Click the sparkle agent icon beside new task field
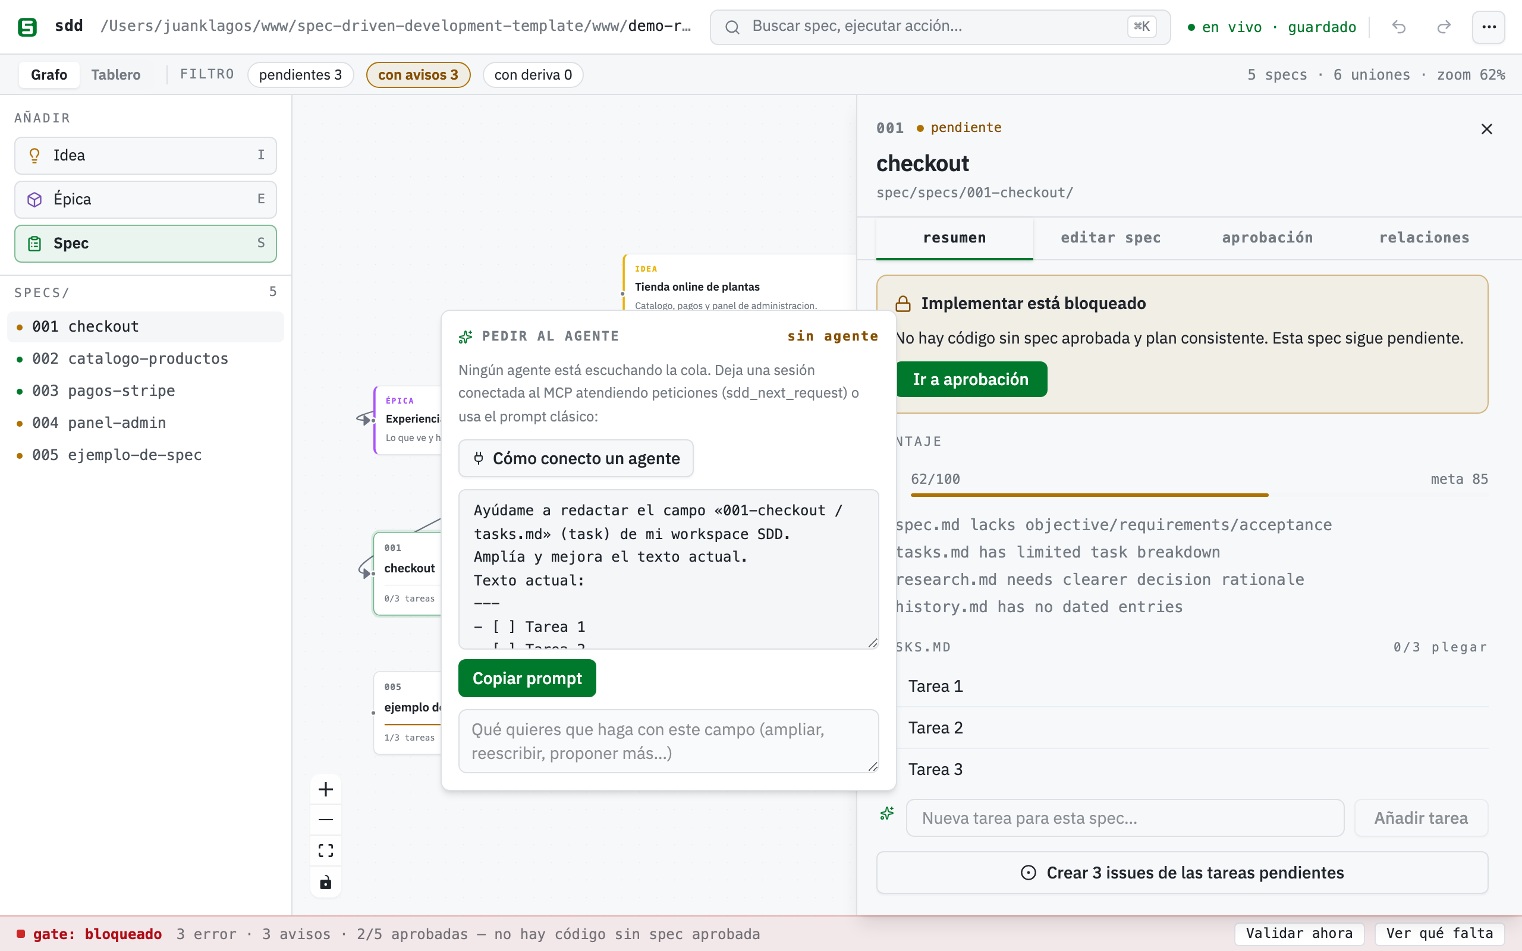 [x=887, y=814]
